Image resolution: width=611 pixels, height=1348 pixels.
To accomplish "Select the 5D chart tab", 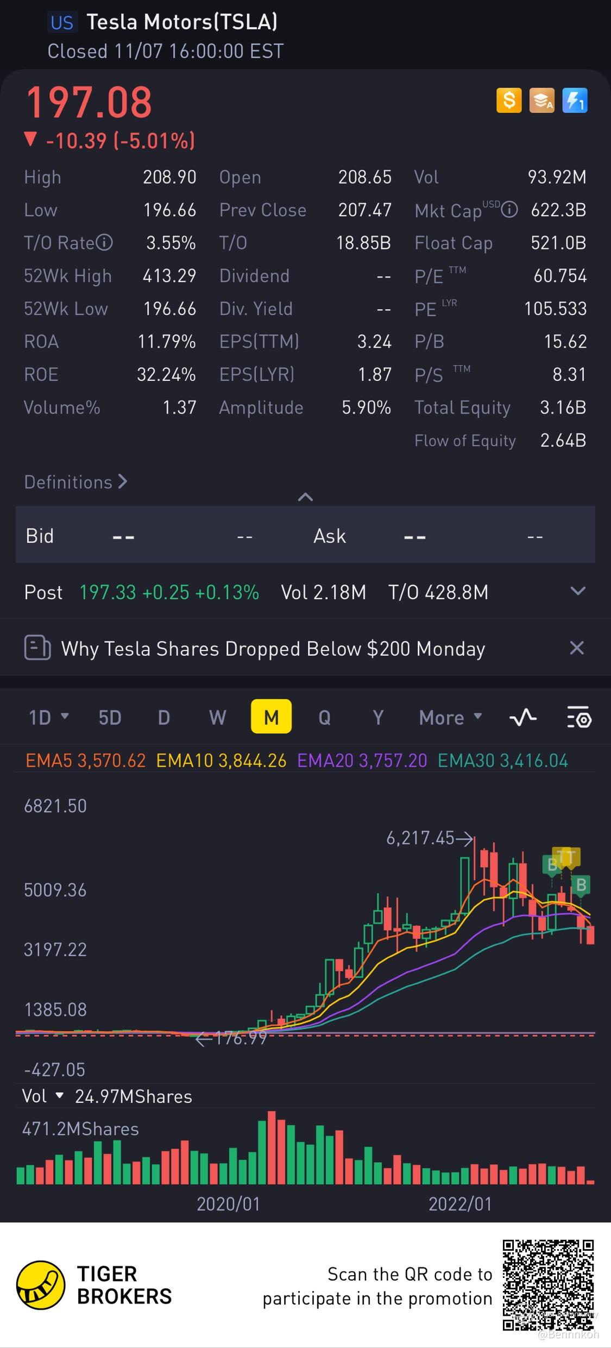I will pos(110,718).
